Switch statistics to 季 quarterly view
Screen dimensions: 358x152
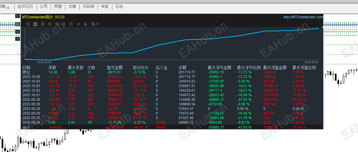(57, 24)
